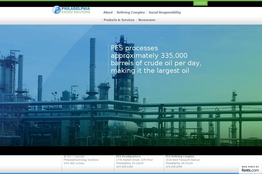Screen dimensions: 262x174
Task: Click the fonts.com web fonts badge
Action: coord(250,169)
